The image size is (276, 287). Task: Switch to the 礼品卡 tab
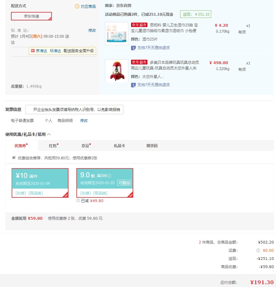click(x=119, y=146)
